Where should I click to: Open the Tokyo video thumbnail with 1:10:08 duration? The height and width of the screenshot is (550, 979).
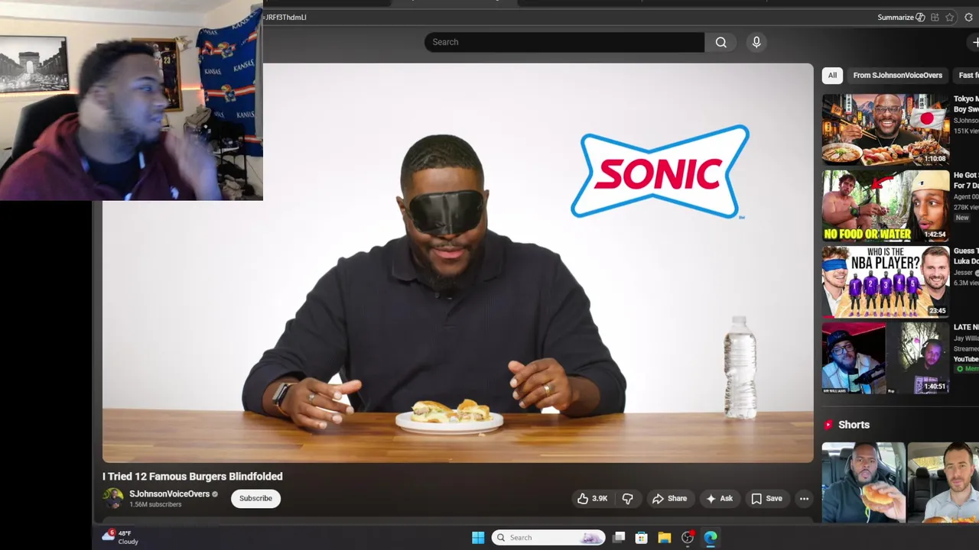(x=886, y=130)
